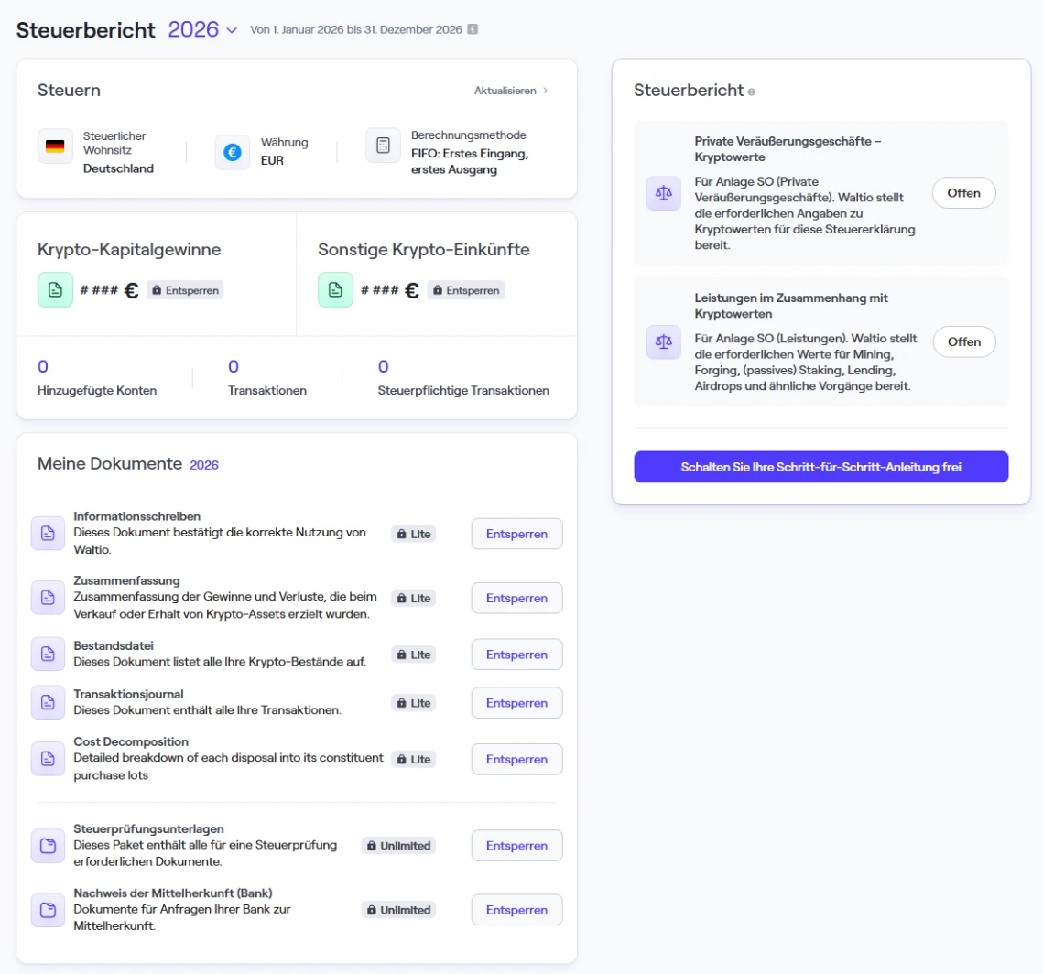Click the scales icon for Private Veräußerungsgeschäfte
Viewport: 1043px width, 974px height.
[664, 193]
